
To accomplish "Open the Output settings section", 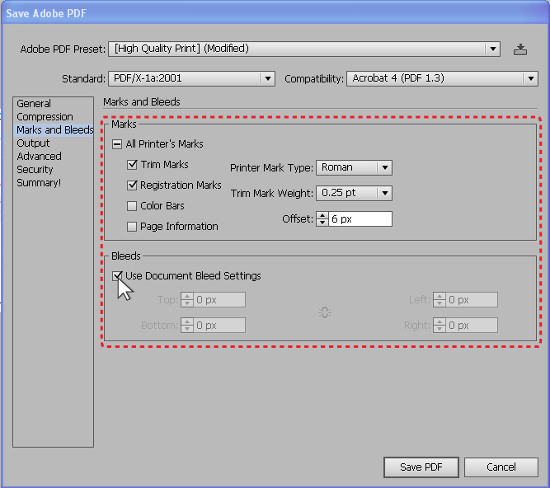I will coord(33,143).
